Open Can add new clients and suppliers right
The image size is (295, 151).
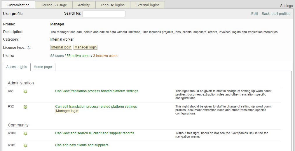(82, 145)
